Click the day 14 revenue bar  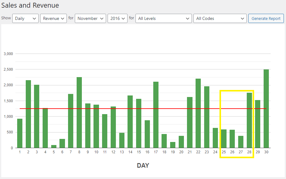pos(130,122)
